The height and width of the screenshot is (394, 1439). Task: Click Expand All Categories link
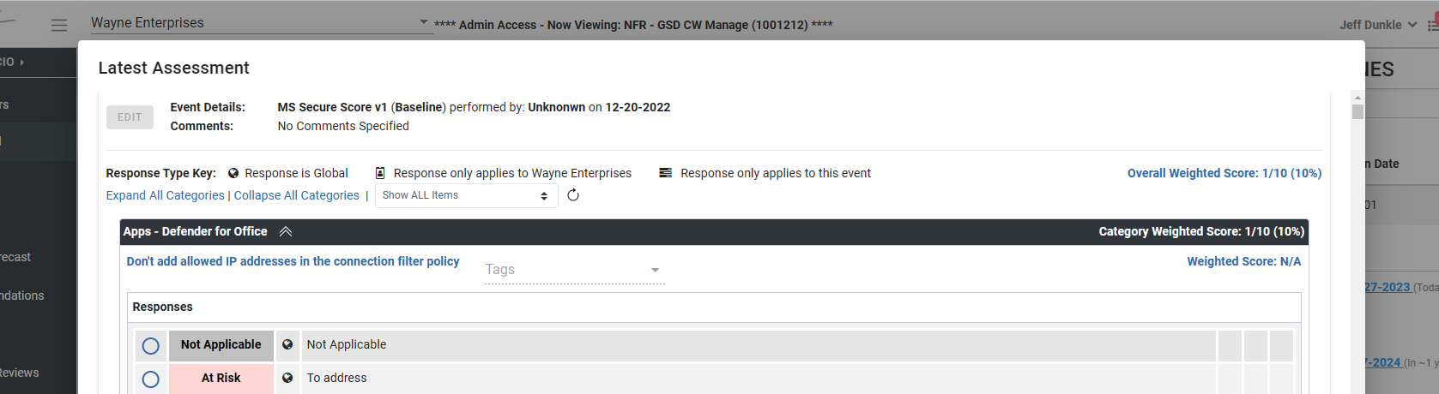click(165, 195)
